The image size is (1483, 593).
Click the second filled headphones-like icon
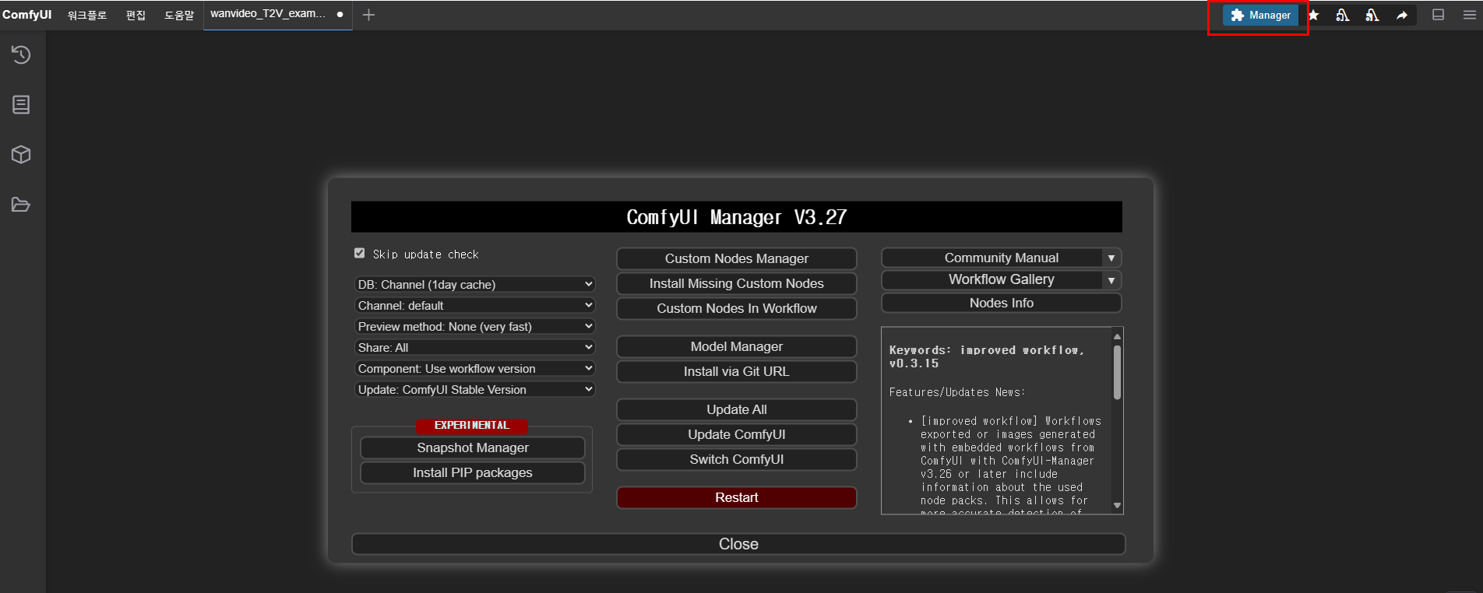click(x=1372, y=15)
